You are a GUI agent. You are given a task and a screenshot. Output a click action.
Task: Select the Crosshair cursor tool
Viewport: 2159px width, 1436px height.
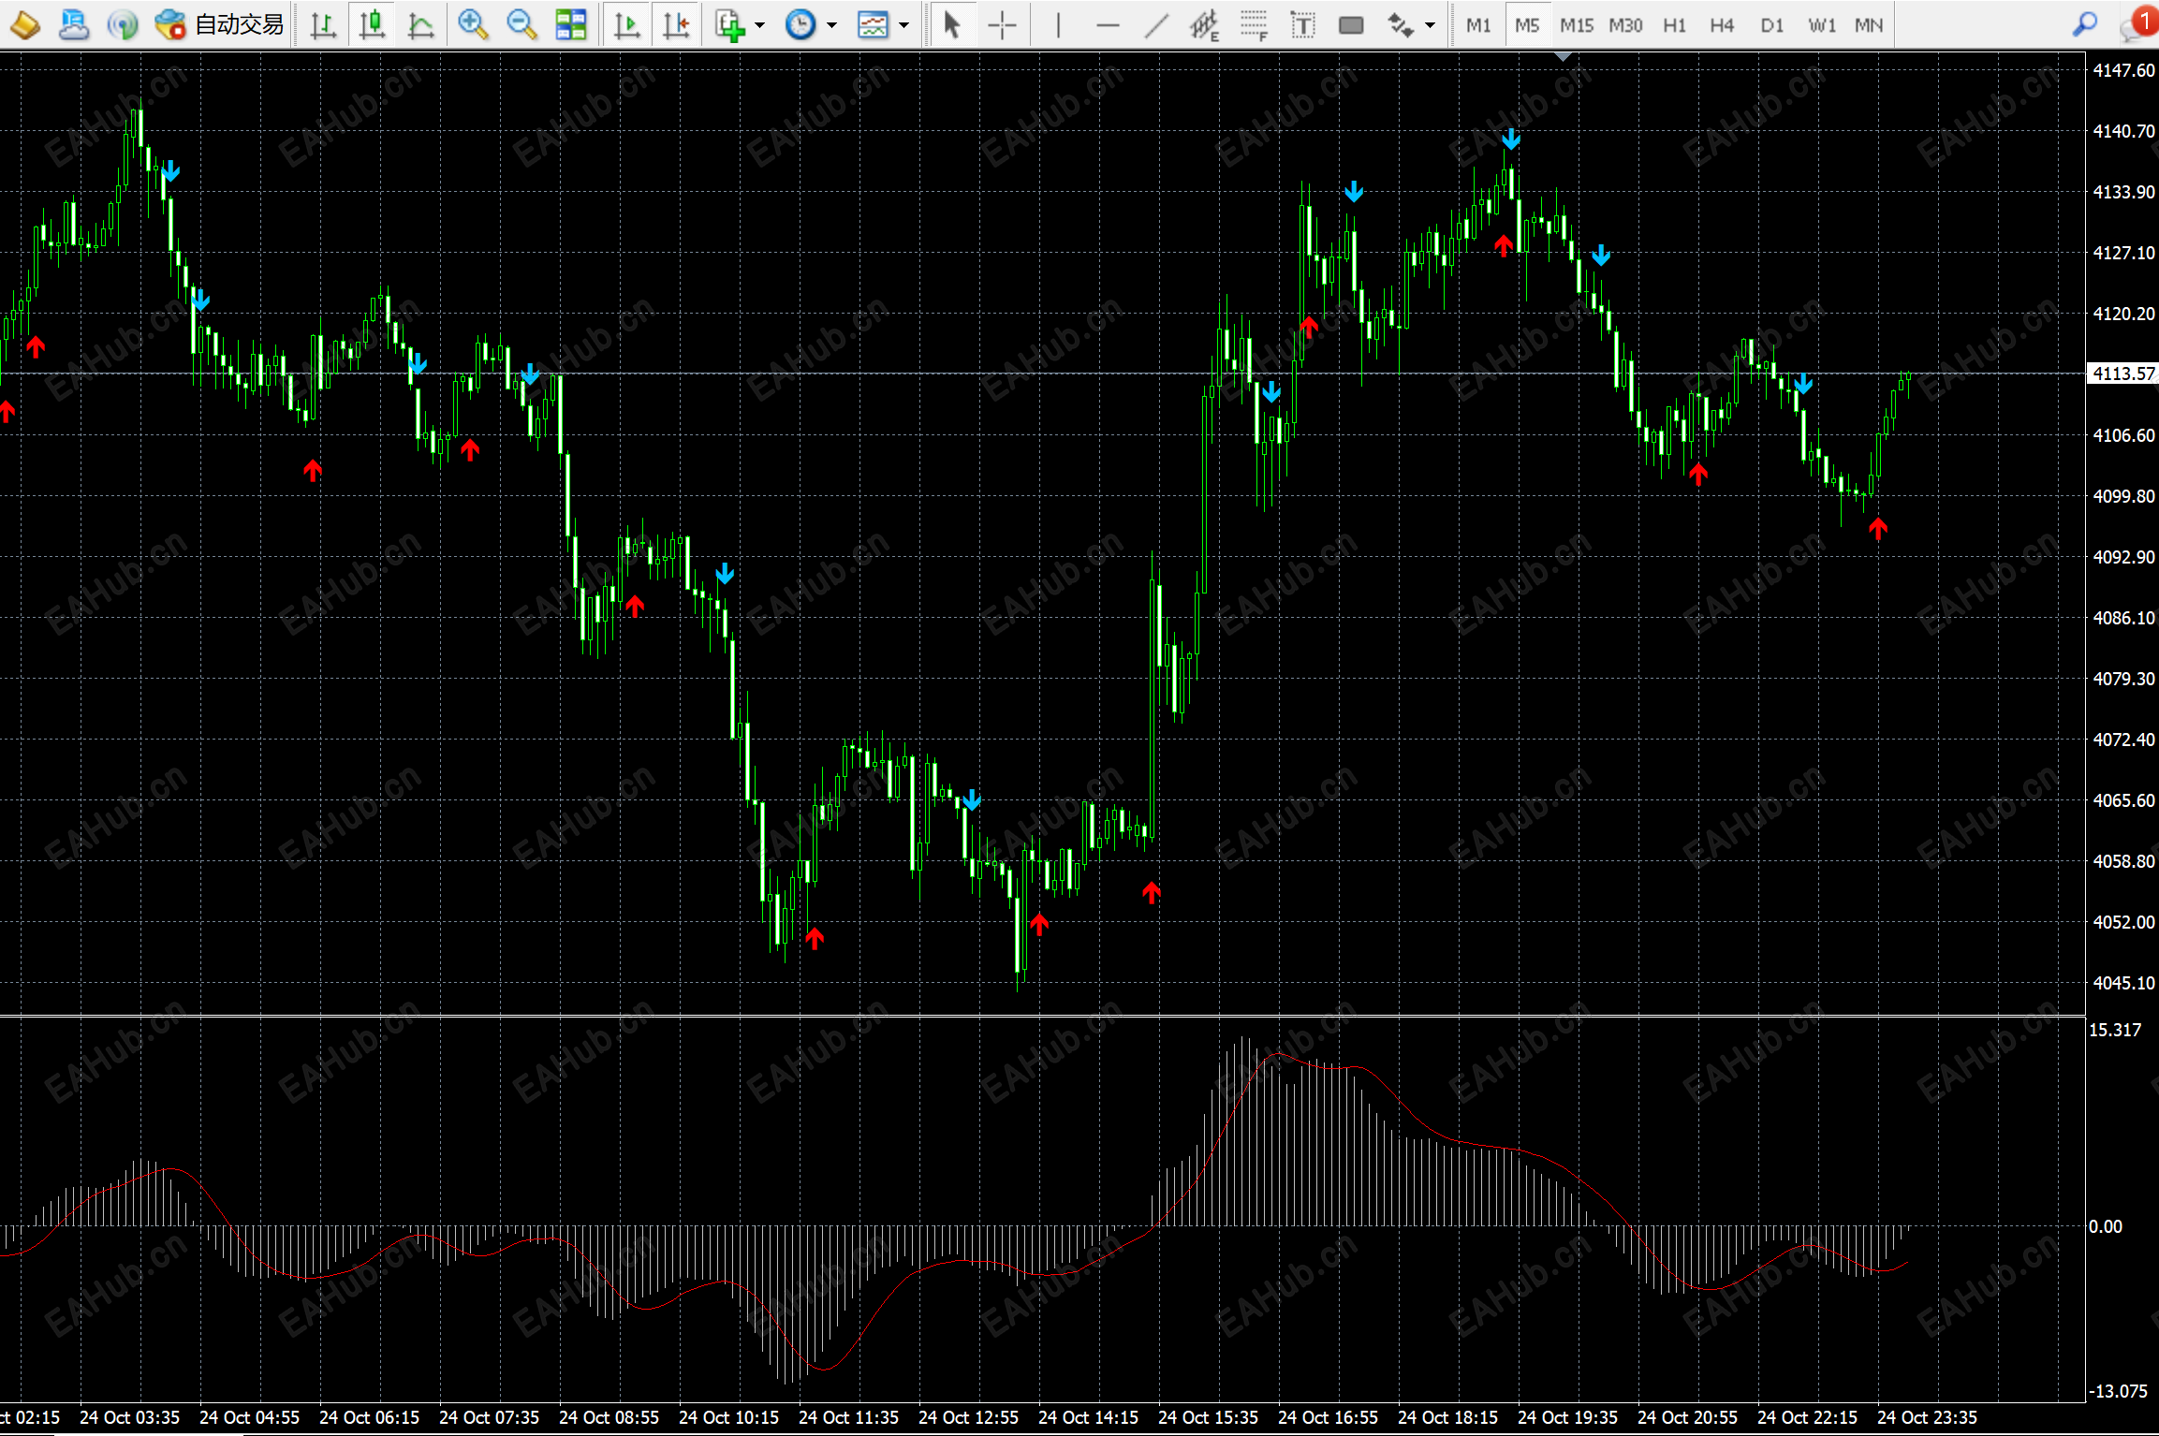tap(1002, 25)
